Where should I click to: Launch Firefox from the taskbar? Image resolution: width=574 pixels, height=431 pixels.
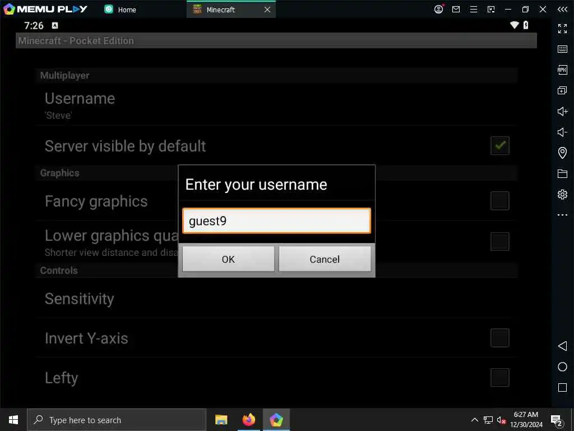coord(248,420)
